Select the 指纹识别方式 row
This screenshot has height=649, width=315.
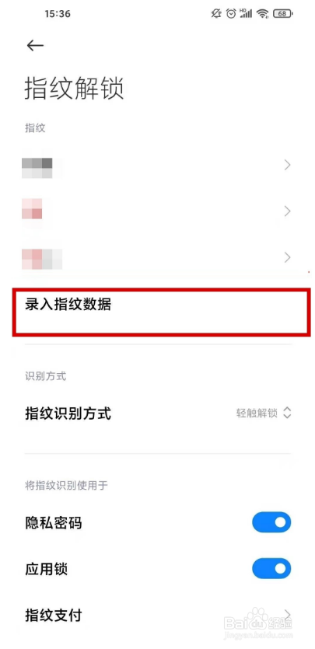tap(158, 413)
